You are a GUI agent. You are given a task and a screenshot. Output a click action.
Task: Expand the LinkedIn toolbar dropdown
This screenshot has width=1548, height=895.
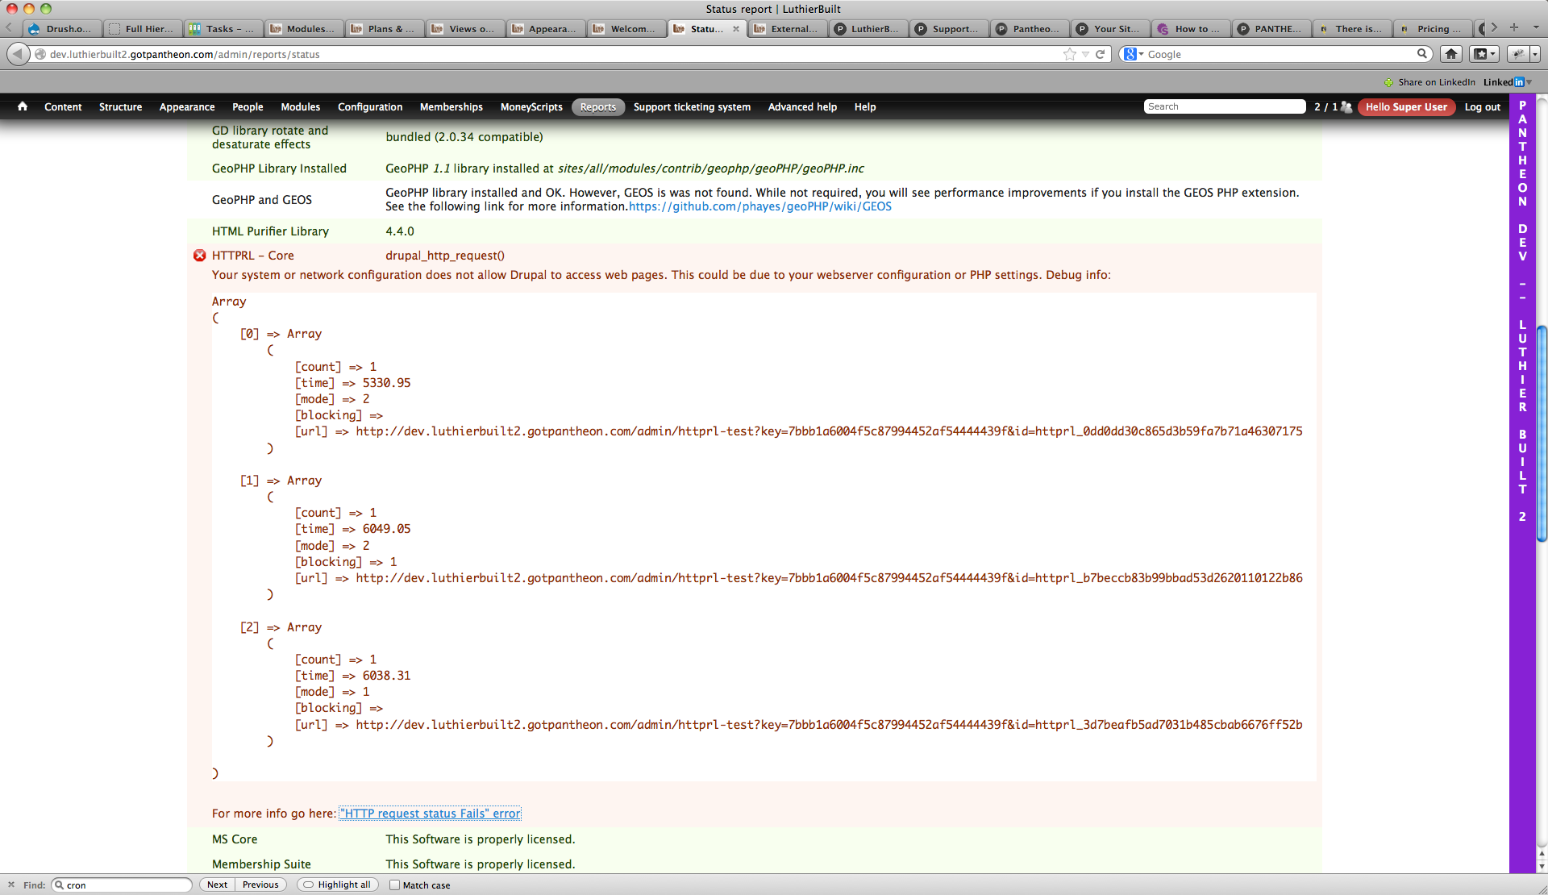click(1529, 82)
